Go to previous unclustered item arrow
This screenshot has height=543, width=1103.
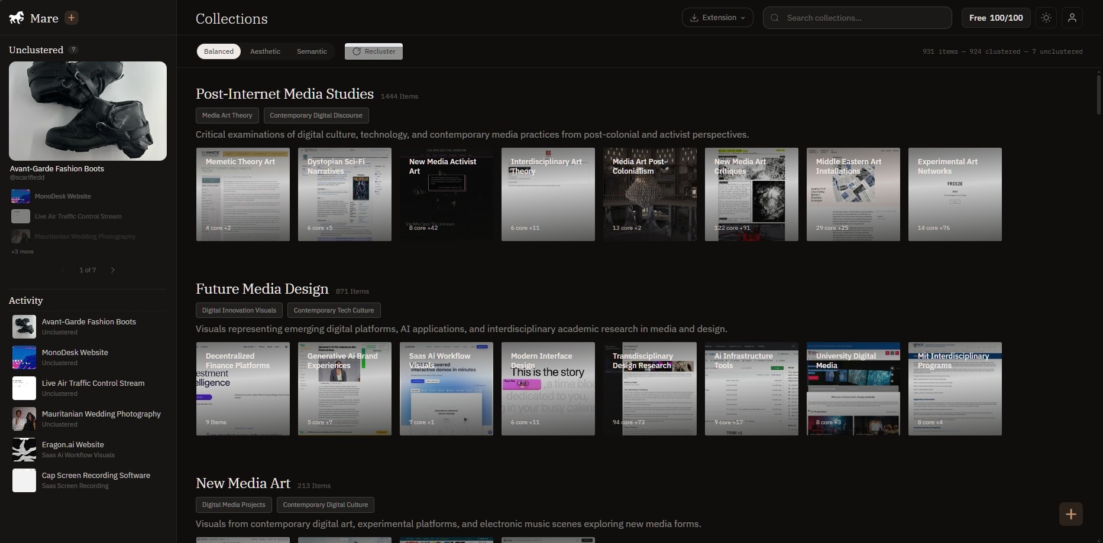[x=63, y=270]
